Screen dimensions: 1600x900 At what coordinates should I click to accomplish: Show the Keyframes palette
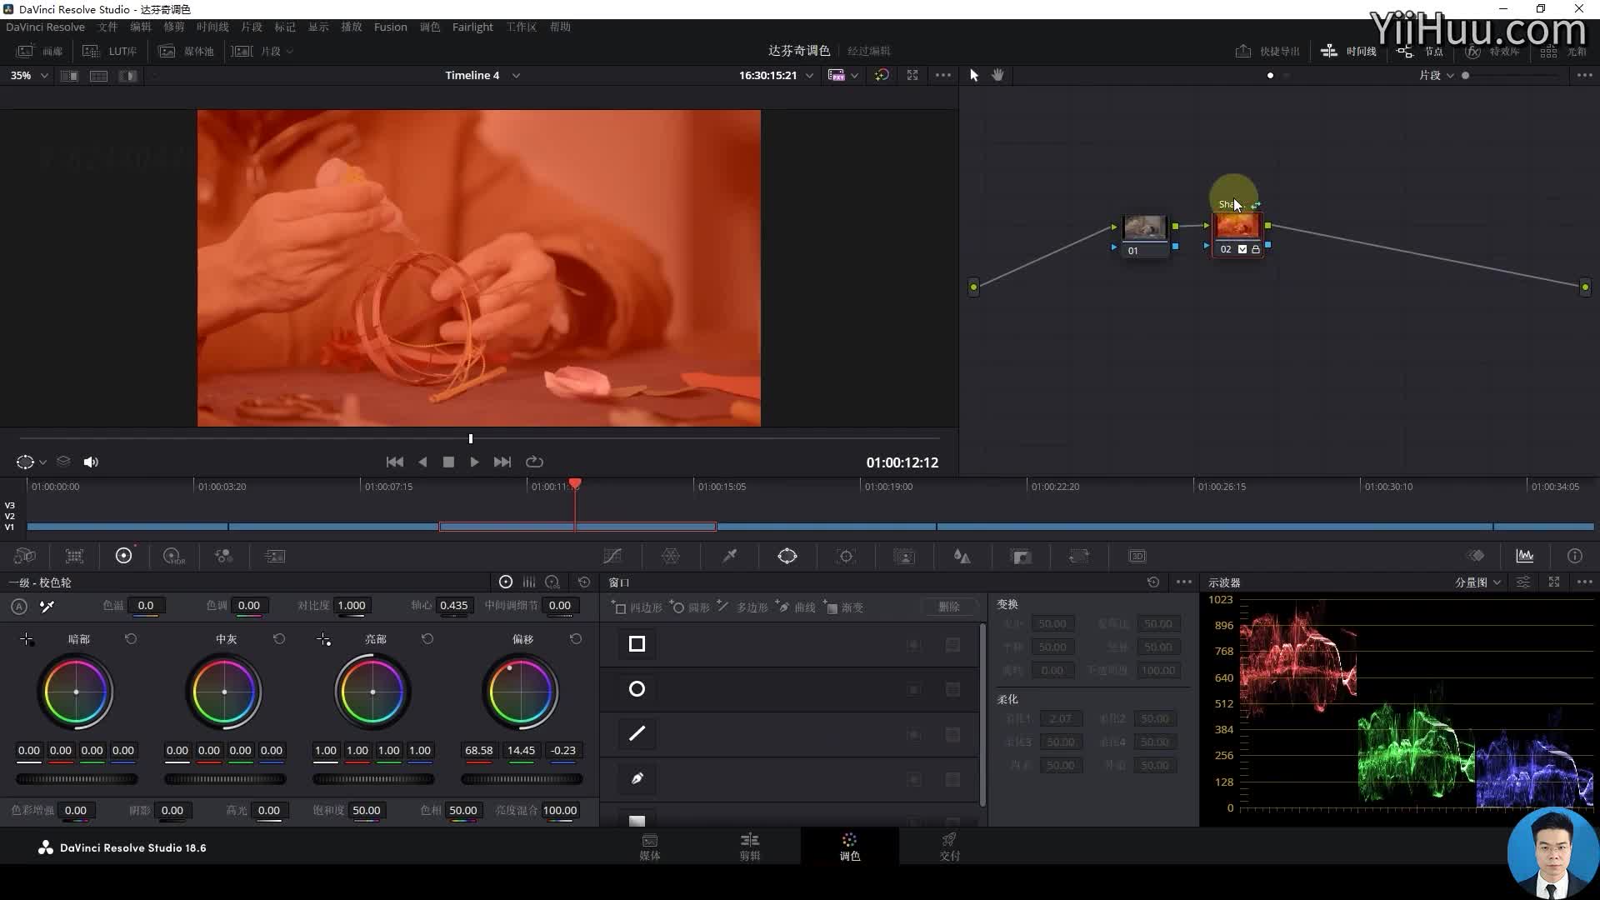1476,556
